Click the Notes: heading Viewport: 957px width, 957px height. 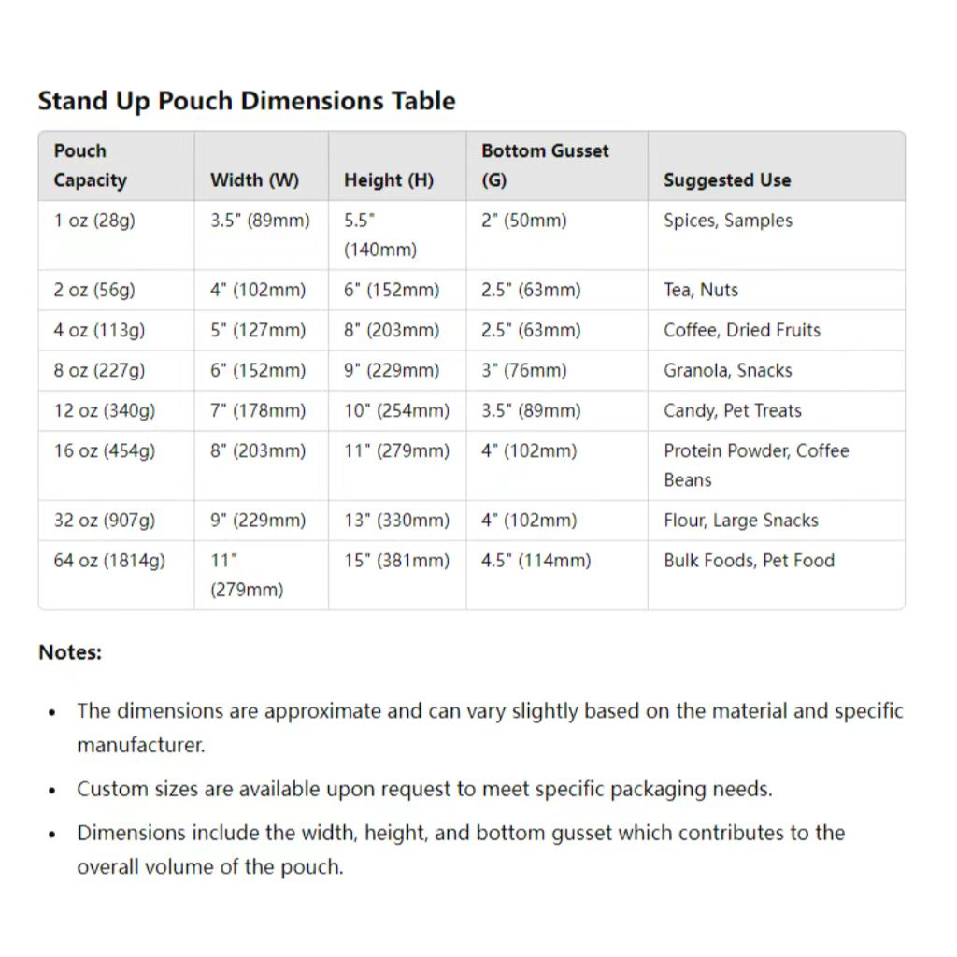(70, 652)
